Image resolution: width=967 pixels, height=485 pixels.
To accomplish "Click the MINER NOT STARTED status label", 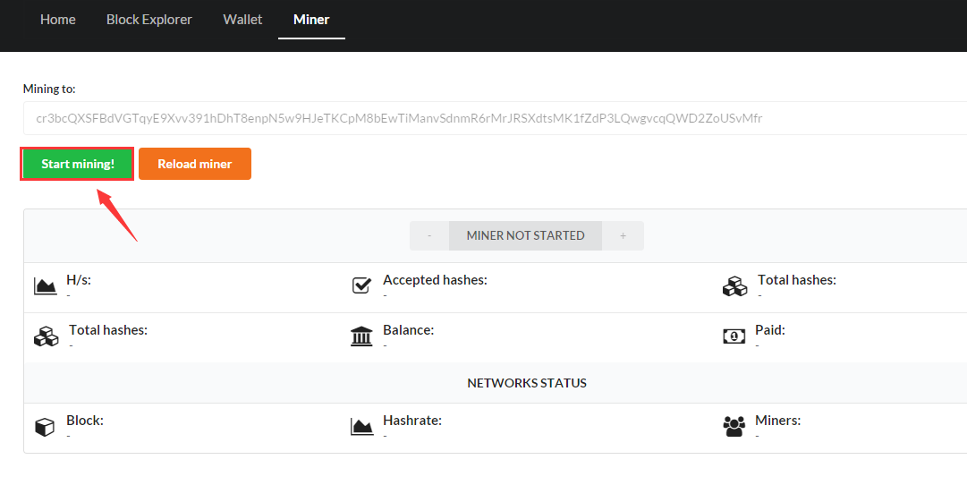I will [525, 235].
